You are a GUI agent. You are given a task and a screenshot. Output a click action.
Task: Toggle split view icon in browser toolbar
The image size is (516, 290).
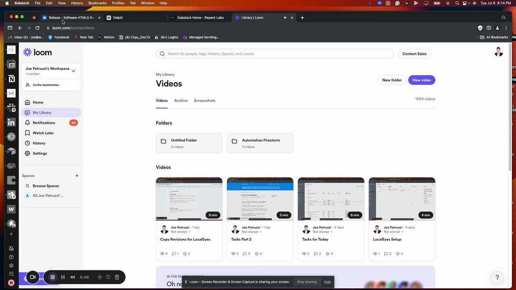pos(489,28)
